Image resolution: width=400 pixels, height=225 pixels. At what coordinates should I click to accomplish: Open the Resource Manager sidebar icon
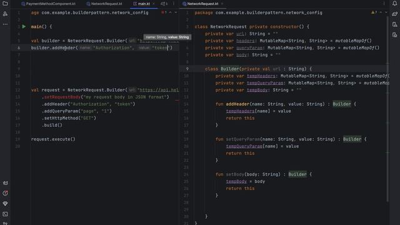point(5,14)
